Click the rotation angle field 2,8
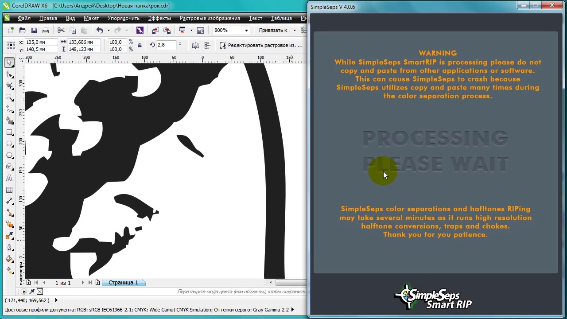The height and width of the screenshot is (319, 567). pyautogui.click(x=166, y=45)
